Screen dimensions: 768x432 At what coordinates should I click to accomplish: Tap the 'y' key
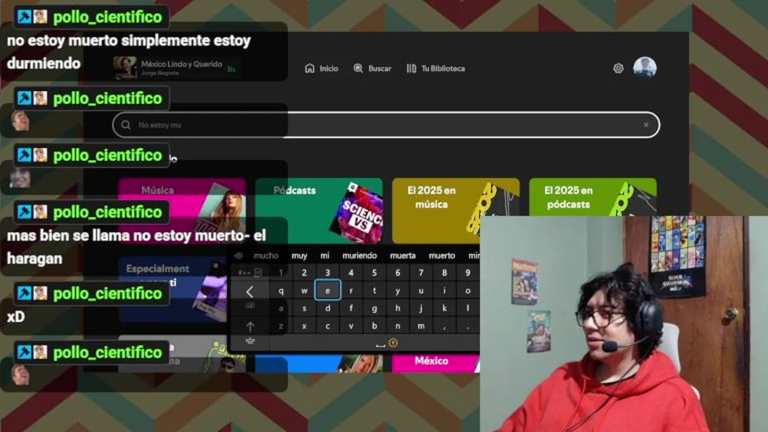pyautogui.click(x=398, y=291)
